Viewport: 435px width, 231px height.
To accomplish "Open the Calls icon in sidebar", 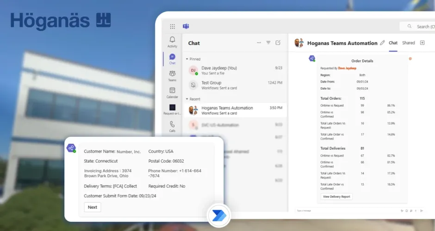I will tap(172, 126).
